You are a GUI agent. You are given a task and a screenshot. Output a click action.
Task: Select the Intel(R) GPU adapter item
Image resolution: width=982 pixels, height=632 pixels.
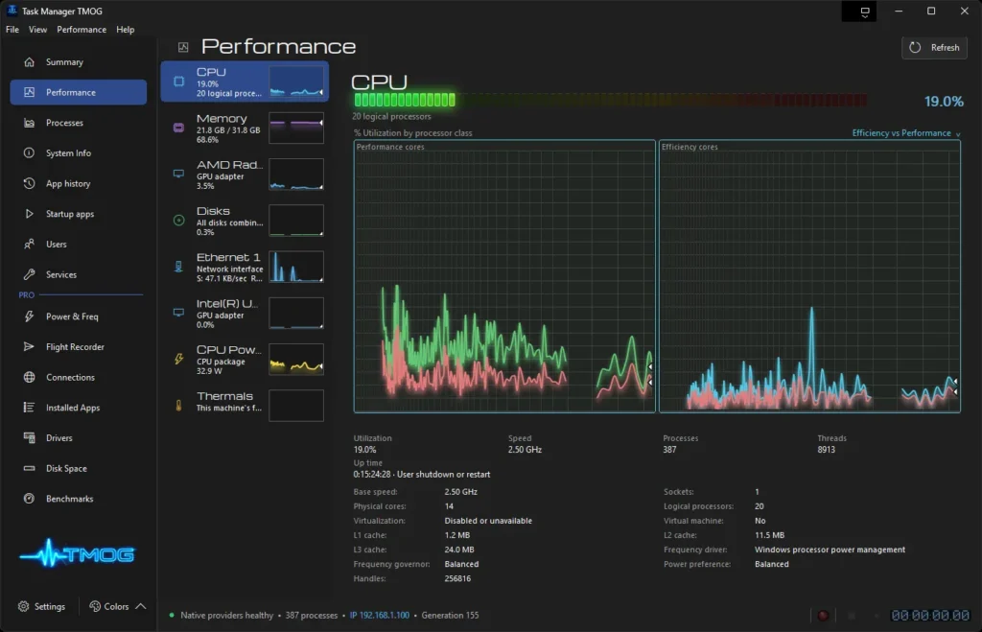point(245,314)
